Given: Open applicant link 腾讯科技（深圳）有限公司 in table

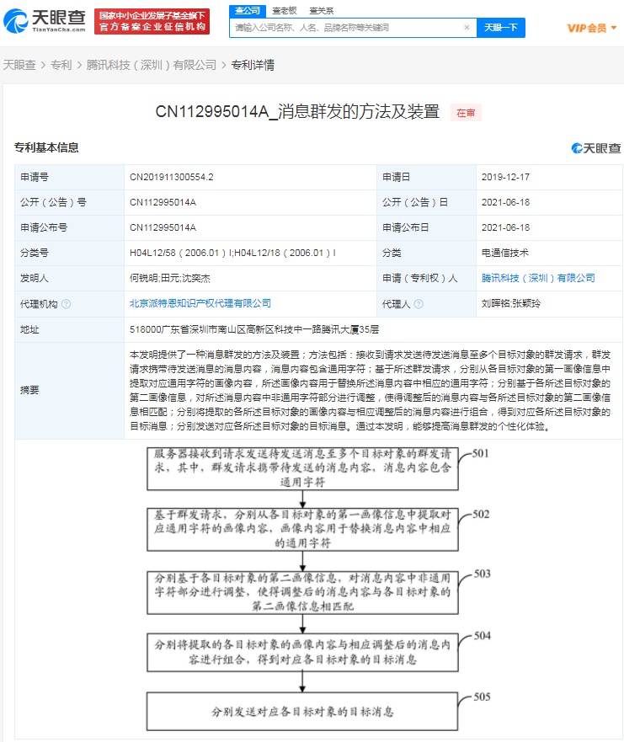Looking at the screenshot, I should click(538, 278).
